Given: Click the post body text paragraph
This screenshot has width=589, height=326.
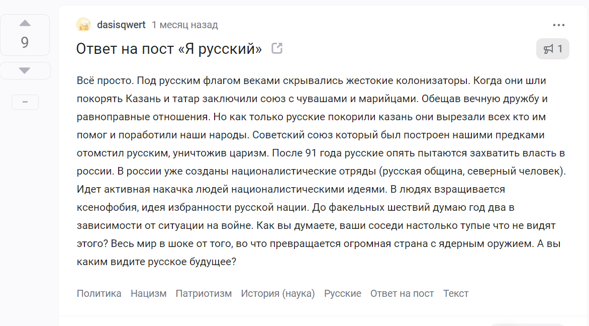Looking at the screenshot, I should click(x=321, y=171).
